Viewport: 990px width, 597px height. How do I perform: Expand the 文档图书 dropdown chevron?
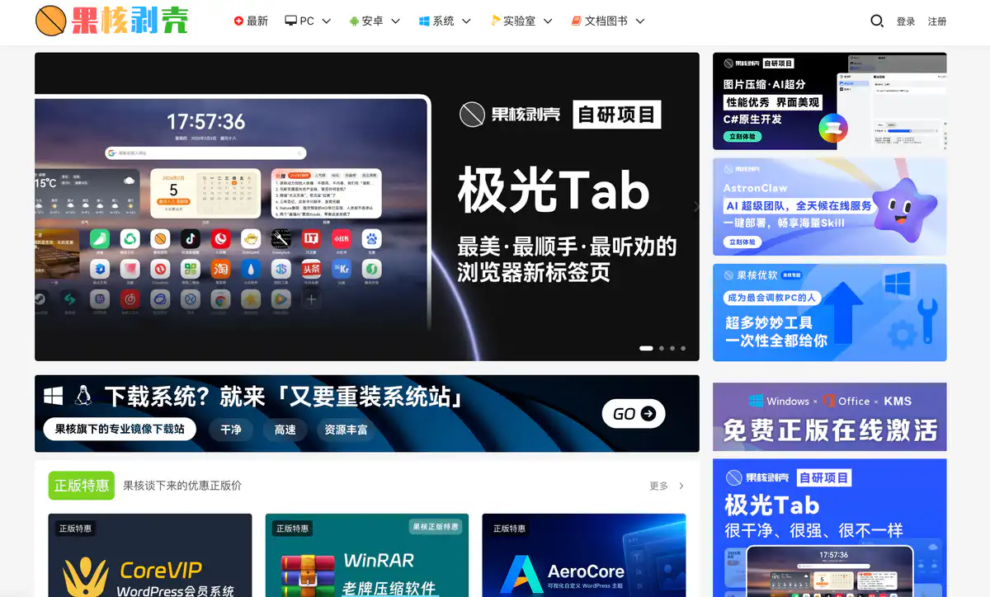[x=639, y=21]
